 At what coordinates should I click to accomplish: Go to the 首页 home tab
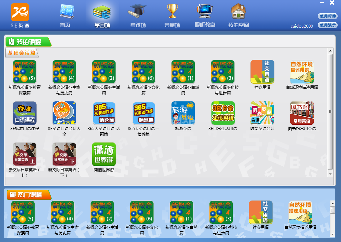pos(65,16)
